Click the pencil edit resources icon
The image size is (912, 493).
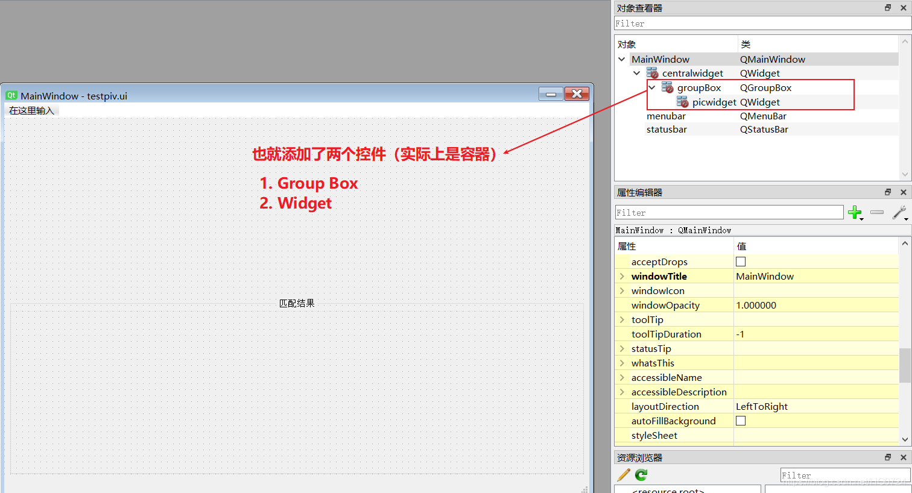pyautogui.click(x=624, y=475)
